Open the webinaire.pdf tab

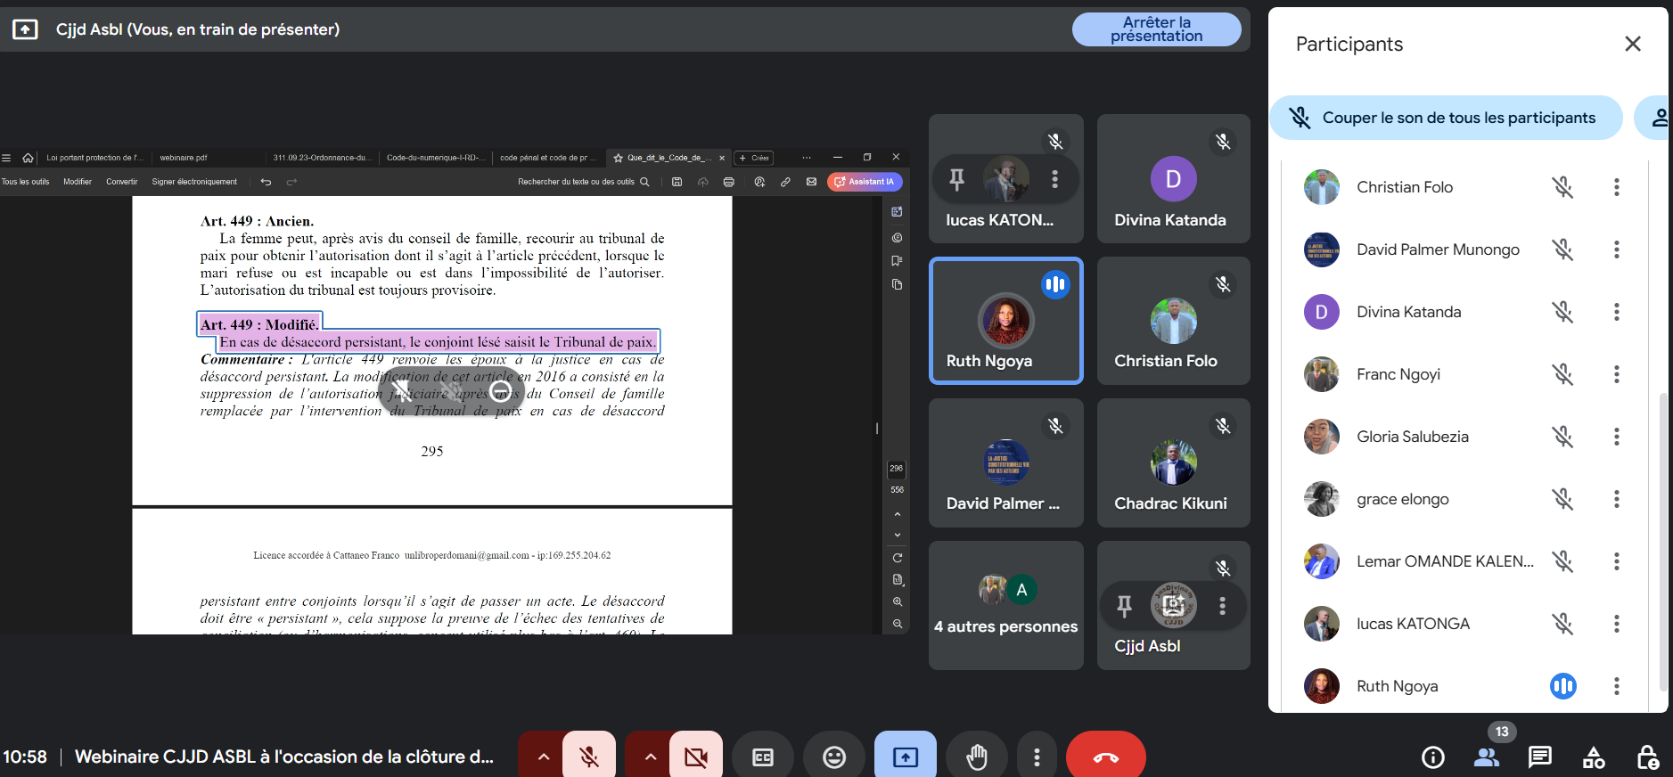[184, 158]
